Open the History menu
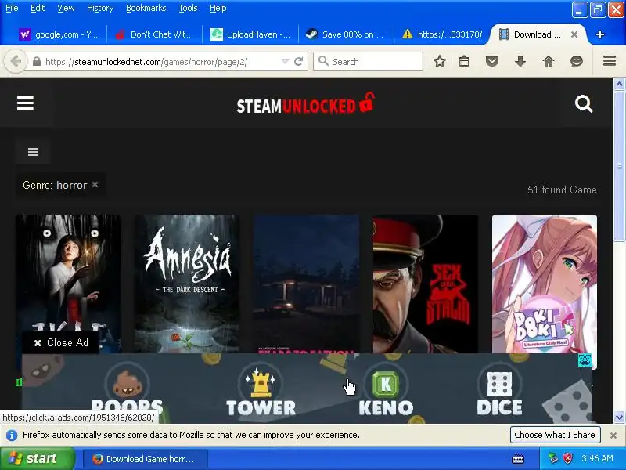Image resolution: width=626 pixels, height=470 pixels. tap(100, 8)
